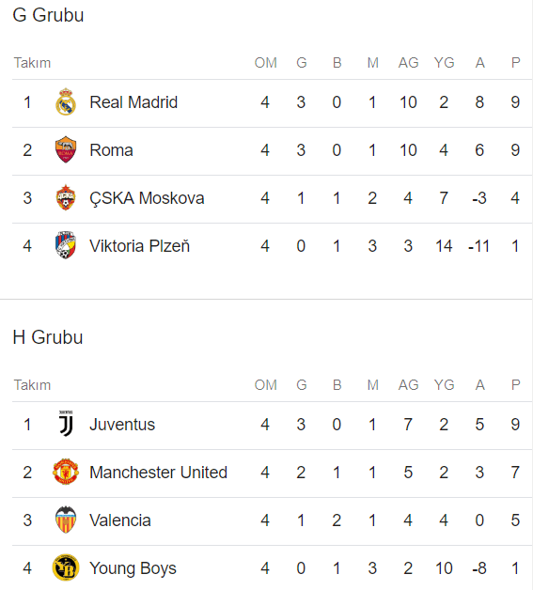The height and width of the screenshot is (590, 533).
Task: Click the H Grubu heading
Action: click(x=48, y=337)
